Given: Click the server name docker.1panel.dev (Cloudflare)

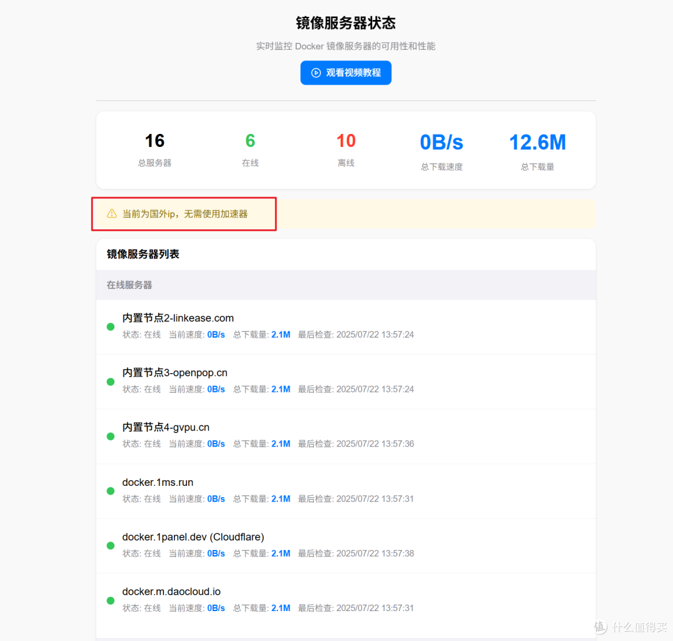Looking at the screenshot, I should (193, 537).
